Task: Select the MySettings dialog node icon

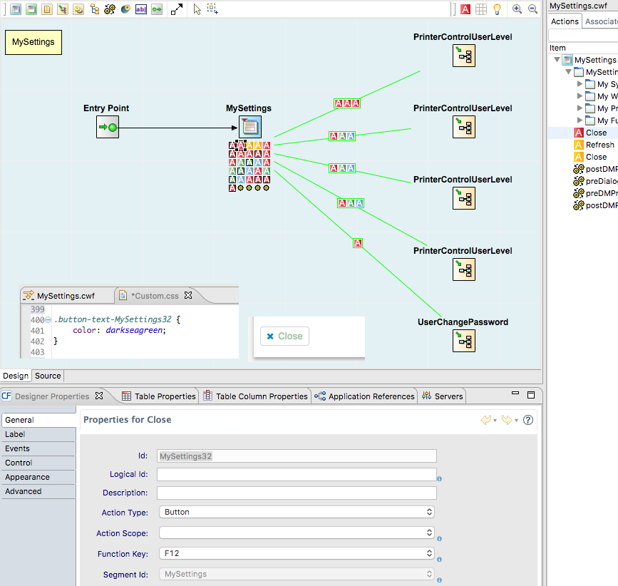Action: click(250, 127)
